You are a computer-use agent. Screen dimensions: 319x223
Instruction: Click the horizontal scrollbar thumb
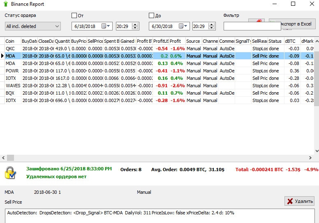click(11, 158)
